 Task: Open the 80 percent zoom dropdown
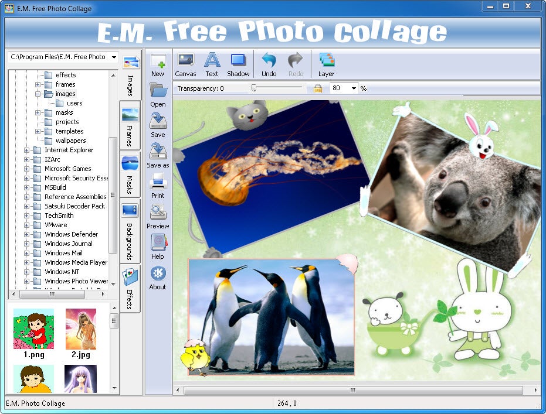(354, 88)
